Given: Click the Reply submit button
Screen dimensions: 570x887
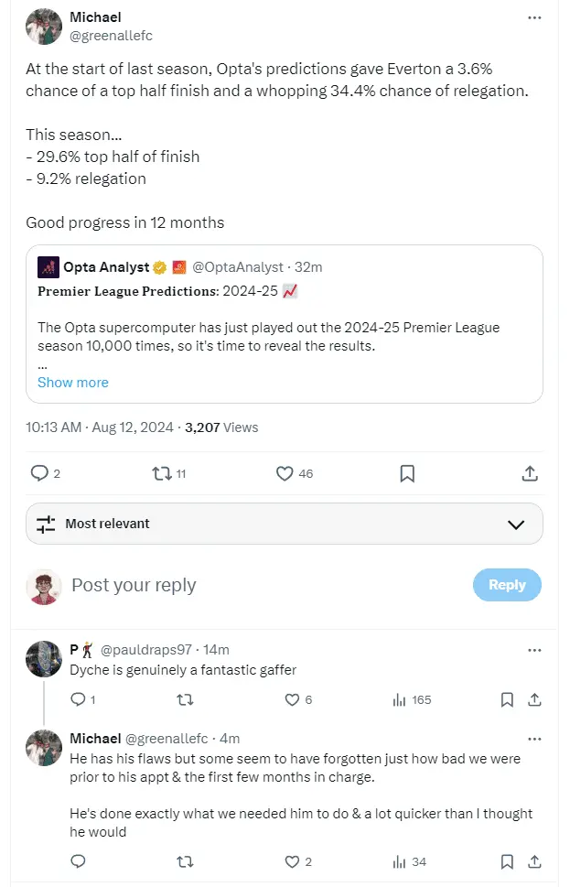Looking at the screenshot, I should [507, 585].
